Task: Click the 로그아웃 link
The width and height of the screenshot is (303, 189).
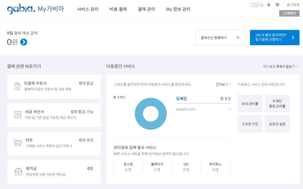Action: (293, 5)
